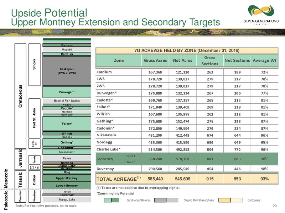
Task: Click the 'Muskiki' layer in stratigraphic column
Action: tap(67, 49)
